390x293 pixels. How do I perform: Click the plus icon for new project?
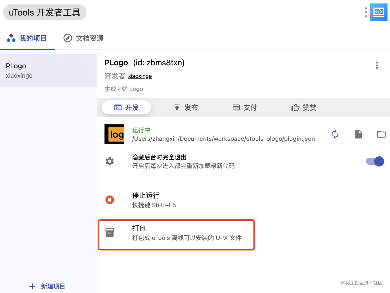click(32, 286)
